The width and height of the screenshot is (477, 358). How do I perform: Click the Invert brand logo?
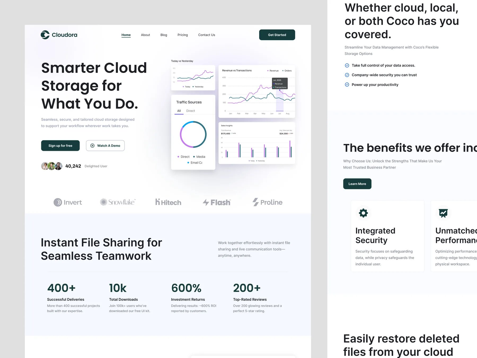(68, 202)
